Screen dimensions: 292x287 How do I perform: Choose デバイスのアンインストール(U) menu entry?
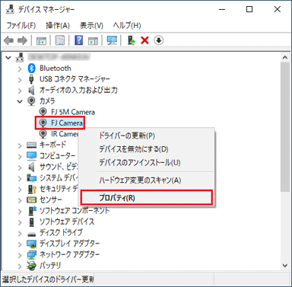coord(147,162)
